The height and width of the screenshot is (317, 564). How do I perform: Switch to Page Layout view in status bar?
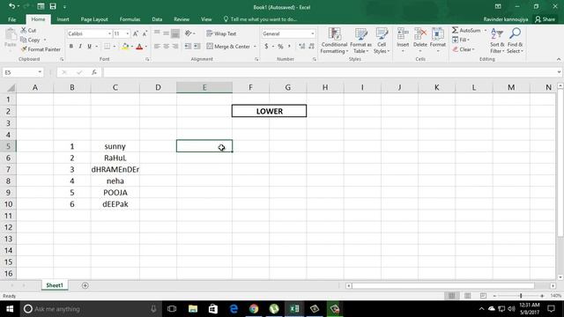[x=467, y=296]
